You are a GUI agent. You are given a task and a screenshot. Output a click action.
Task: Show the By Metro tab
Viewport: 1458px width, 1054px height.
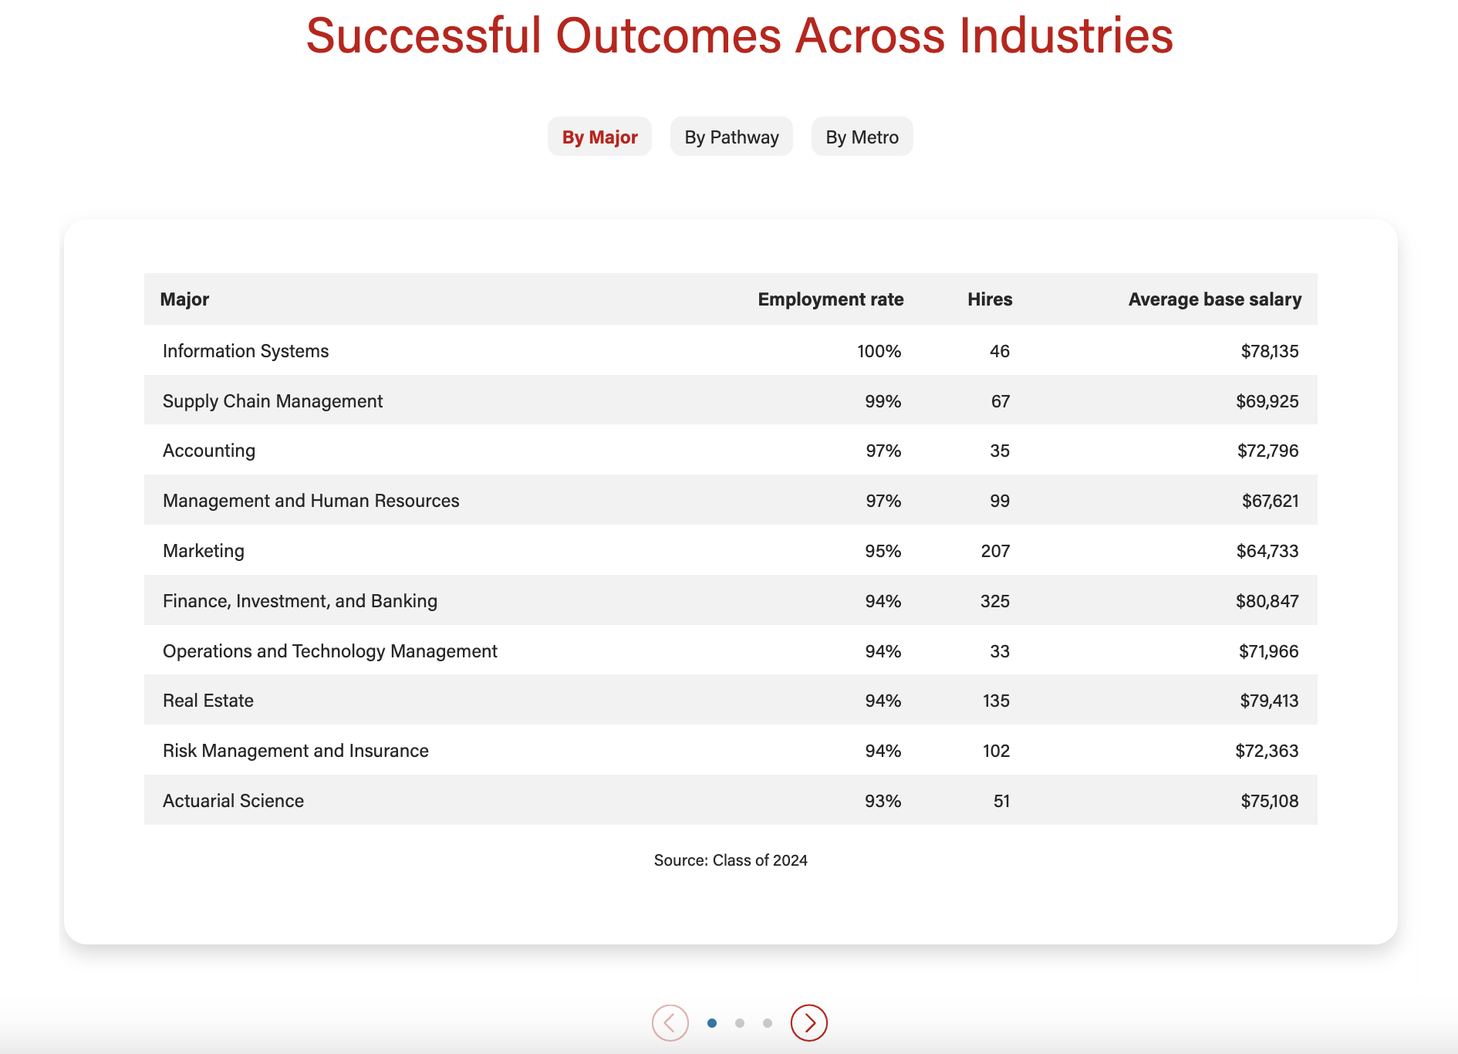click(x=862, y=137)
